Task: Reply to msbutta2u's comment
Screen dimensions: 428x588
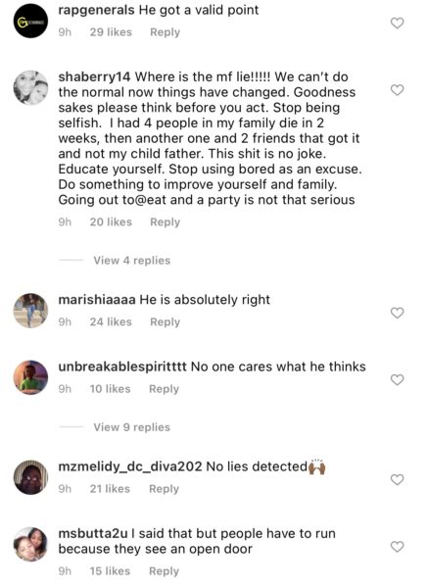Action: [165, 571]
